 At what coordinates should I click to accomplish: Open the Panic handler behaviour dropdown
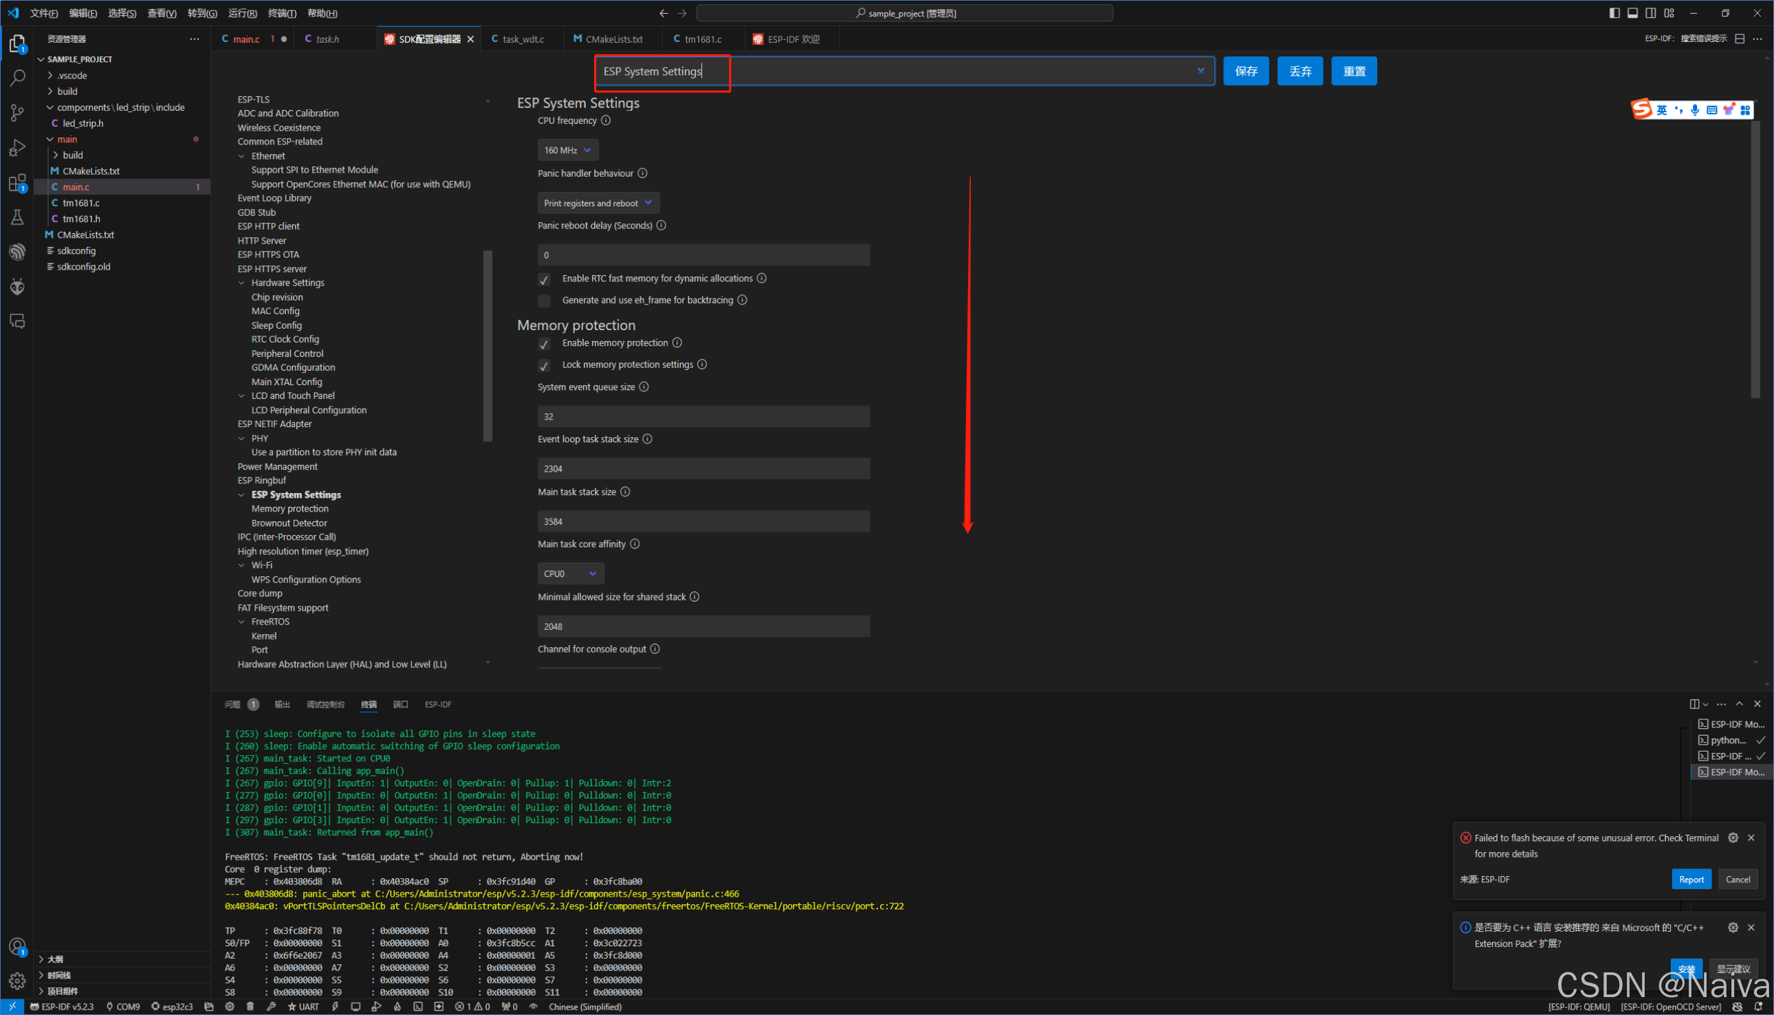[598, 203]
